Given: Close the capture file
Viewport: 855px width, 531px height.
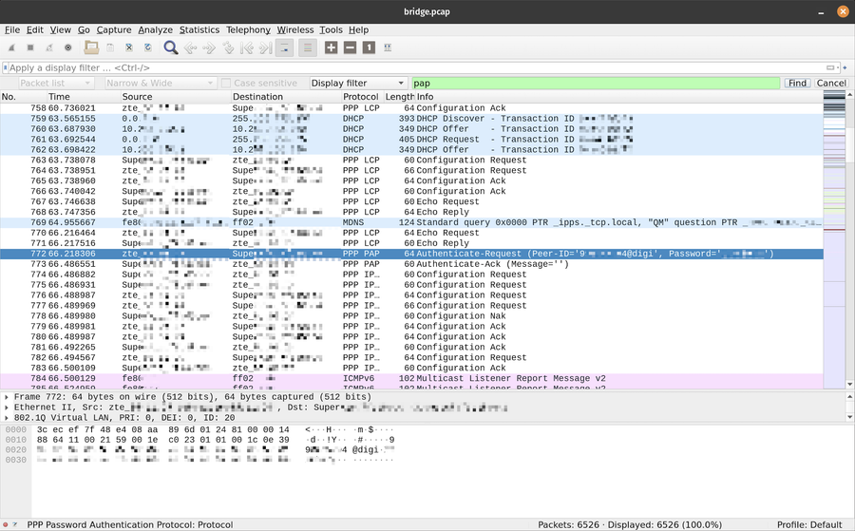Looking at the screenshot, I should pos(129,48).
